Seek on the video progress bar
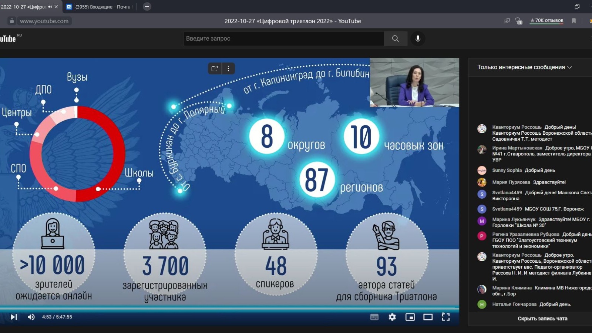 (x=229, y=307)
